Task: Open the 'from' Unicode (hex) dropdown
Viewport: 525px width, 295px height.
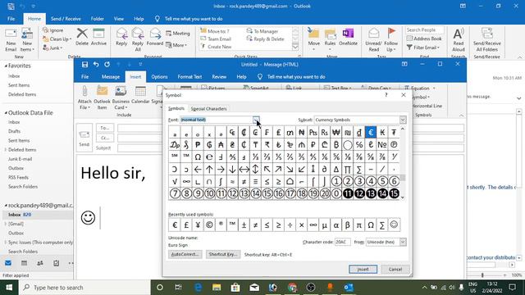Action: coord(403,242)
